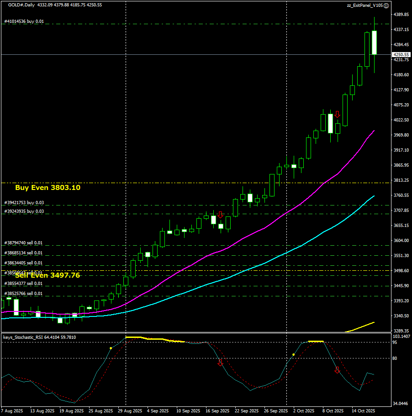Screen dimensions: 412x416
Task: Click the current price tag 4250.55
Action: click(401, 55)
